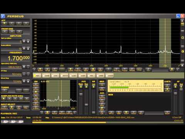Viewport: 185px width, 139px height.
Task: Increase the Wheel Step 5.0 kHz value
Action: point(28,81)
